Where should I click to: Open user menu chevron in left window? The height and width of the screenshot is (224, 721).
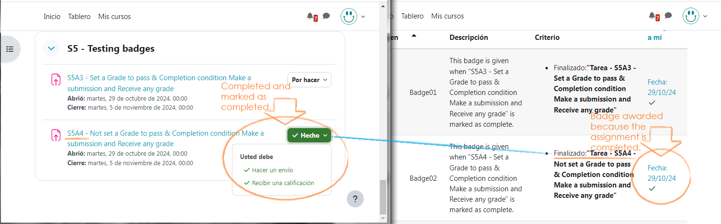coord(363,17)
